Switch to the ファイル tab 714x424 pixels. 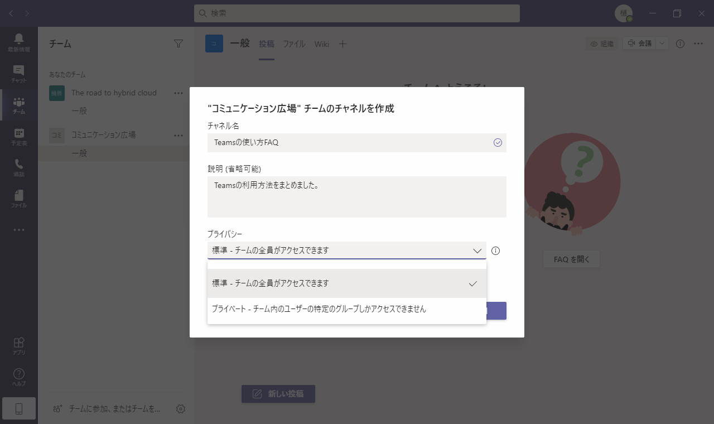(294, 44)
